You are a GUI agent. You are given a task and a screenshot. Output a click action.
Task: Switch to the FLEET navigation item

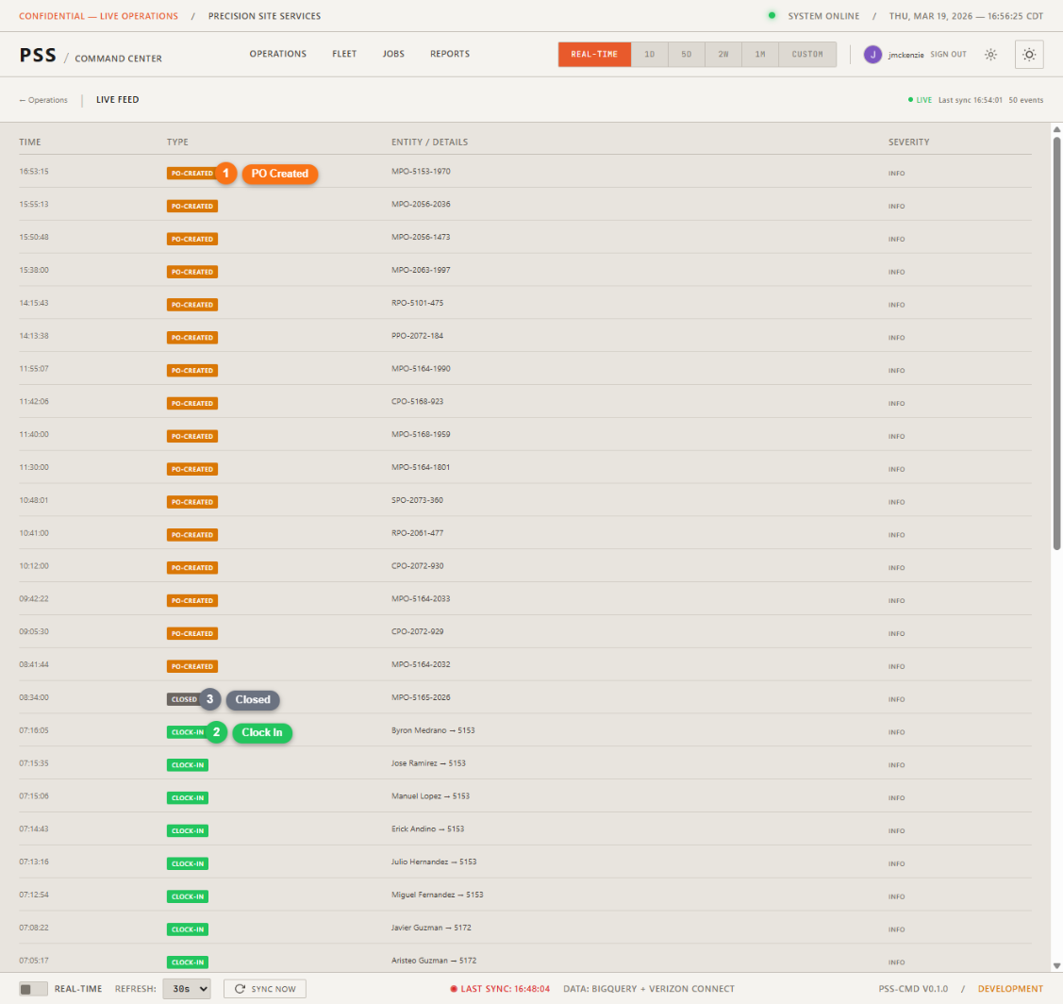344,54
